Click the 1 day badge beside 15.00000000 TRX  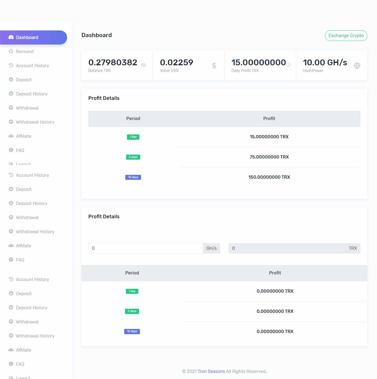click(133, 137)
